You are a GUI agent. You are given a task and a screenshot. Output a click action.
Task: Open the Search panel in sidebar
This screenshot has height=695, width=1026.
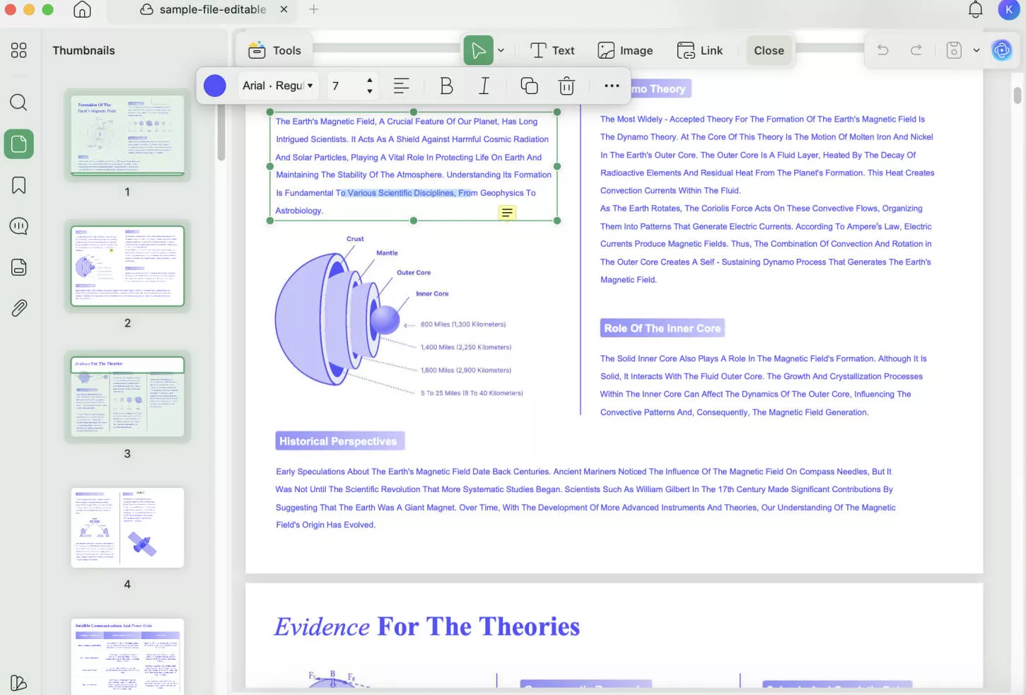(x=18, y=103)
